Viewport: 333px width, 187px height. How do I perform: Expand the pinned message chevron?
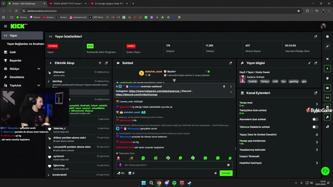click(231, 92)
